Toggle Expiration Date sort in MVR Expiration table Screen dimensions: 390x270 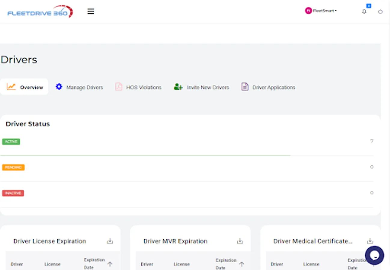[241, 264]
